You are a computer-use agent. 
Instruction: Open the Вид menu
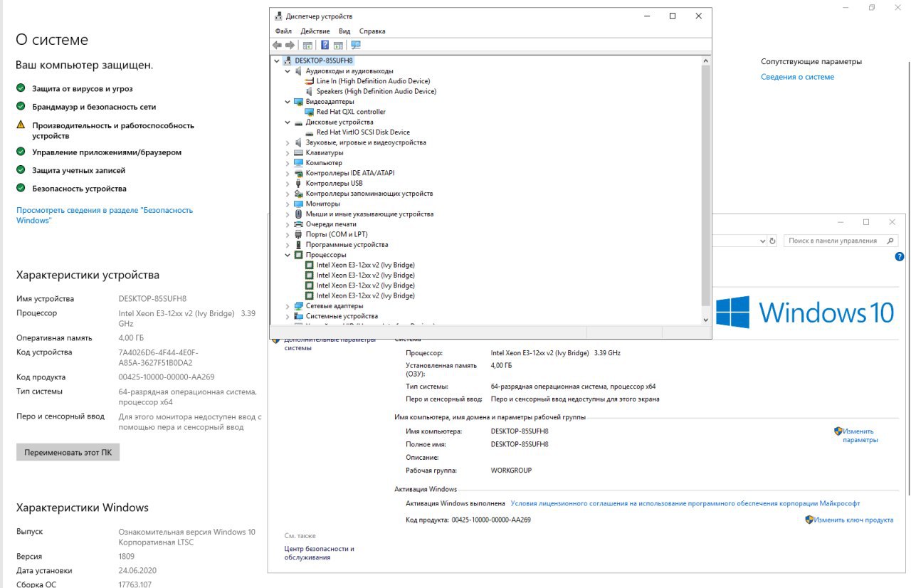tap(344, 31)
